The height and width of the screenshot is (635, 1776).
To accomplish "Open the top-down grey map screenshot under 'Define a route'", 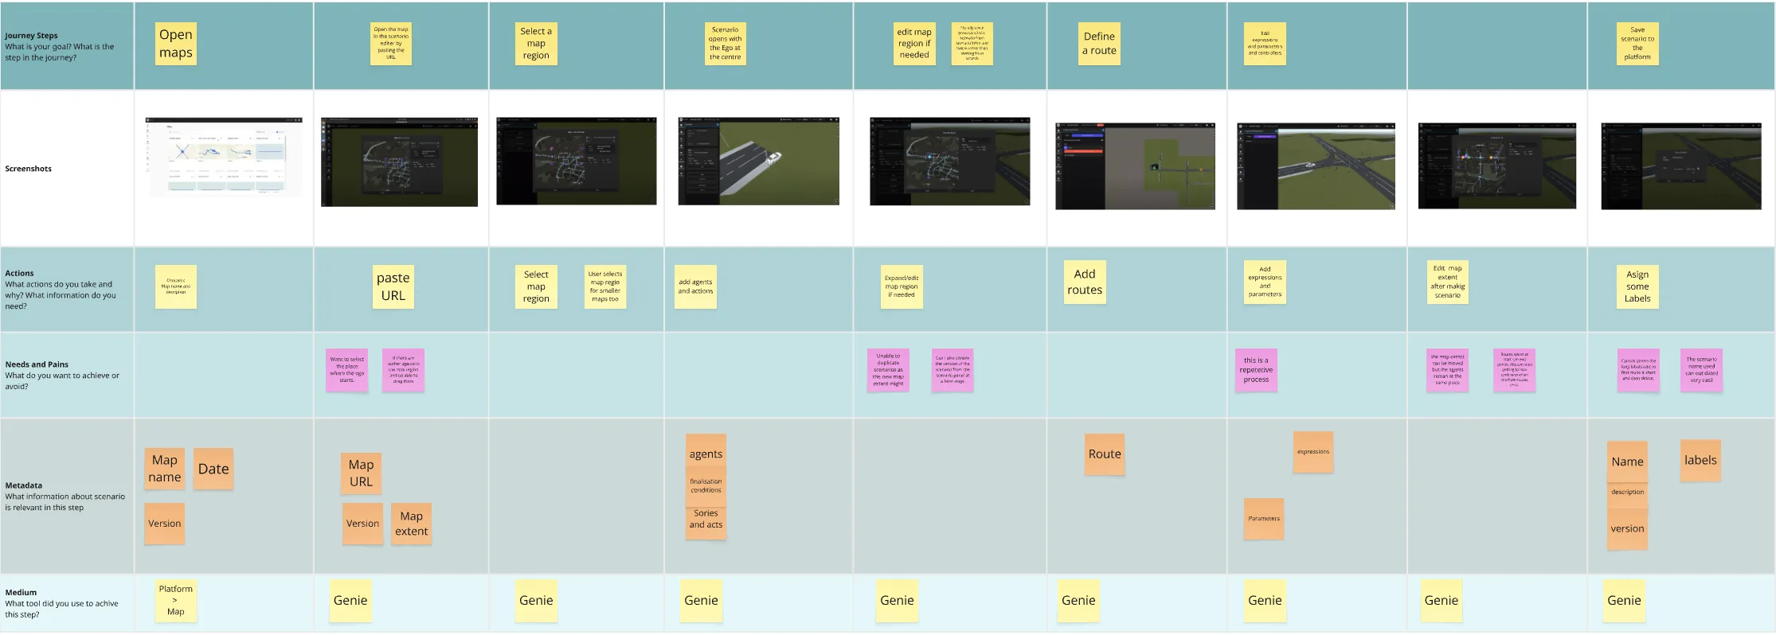I will click(1135, 166).
